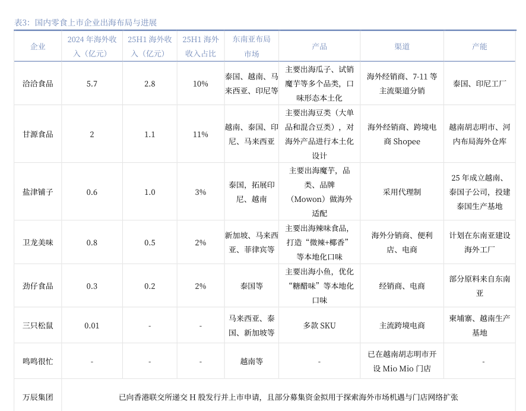Click the "三只松鼠" row label
The width and height of the screenshot is (526, 411).
(x=38, y=325)
